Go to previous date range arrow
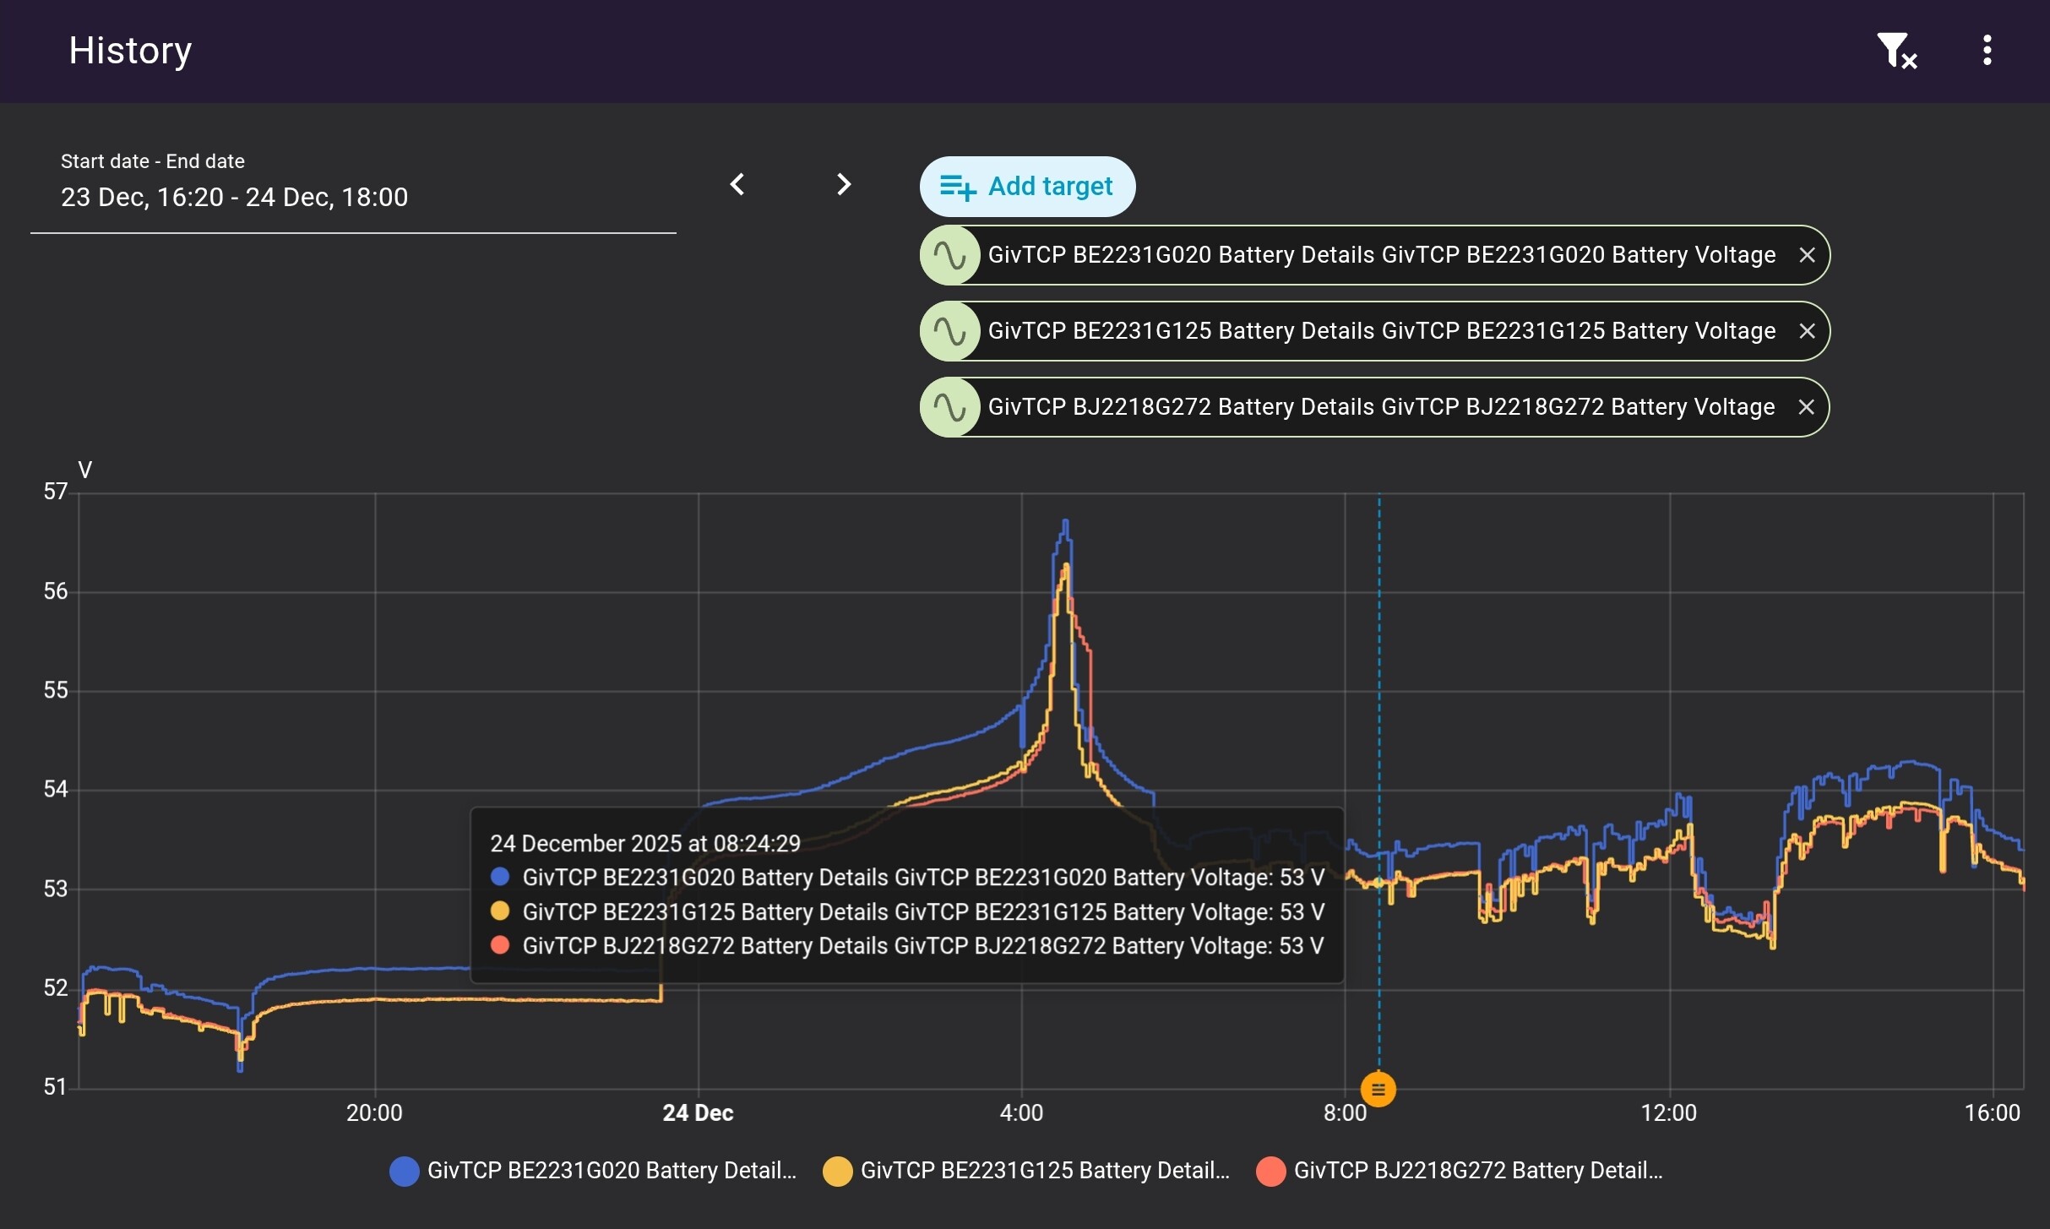Image resolution: width=2050 pixels, height=1229 pixels. pyautogui.click(x=737, y=184)
